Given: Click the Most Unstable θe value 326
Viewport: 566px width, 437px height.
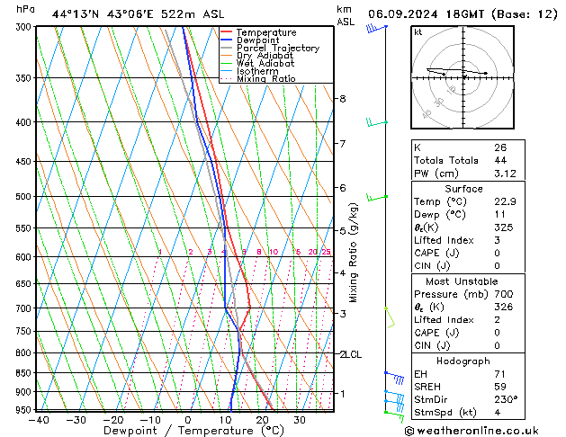Looking at the screenshot, I should tap(504, 307).
